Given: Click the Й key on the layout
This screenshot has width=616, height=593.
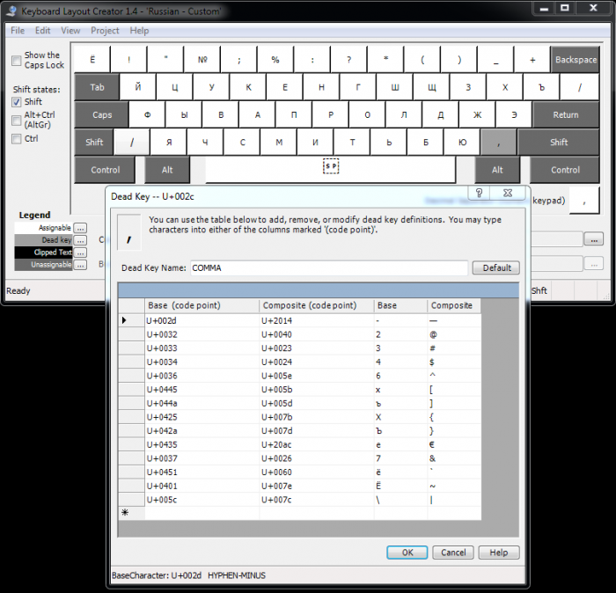Looking at the screenshot, I should pos(137,87).
